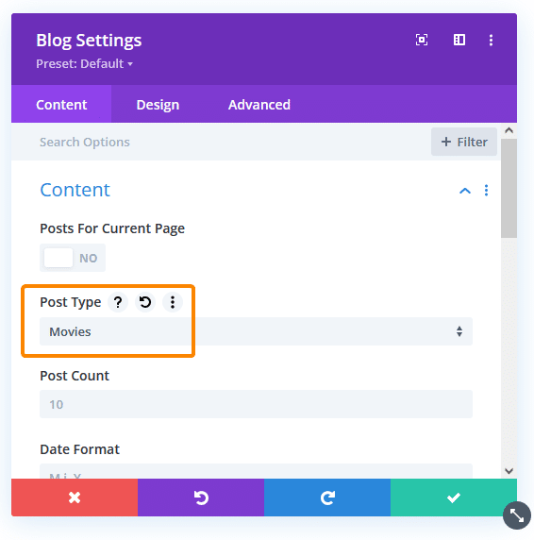Discard changes with red X button
This screenshot has height=540, width=534.
click(x=75, y=498)
